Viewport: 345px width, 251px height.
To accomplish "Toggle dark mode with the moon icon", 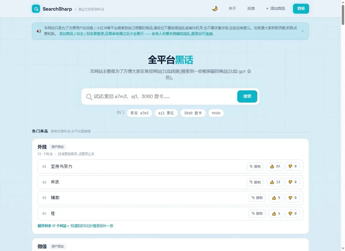I will [x=215, y=9].
